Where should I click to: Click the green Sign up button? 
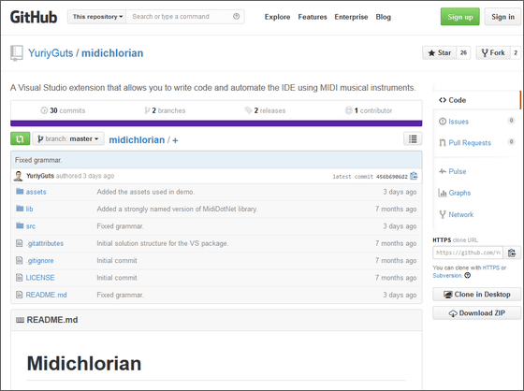tap(459, 17)
